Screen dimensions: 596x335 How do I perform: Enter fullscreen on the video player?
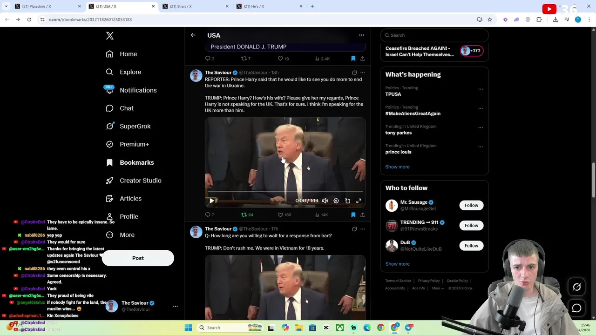(359, 201)
